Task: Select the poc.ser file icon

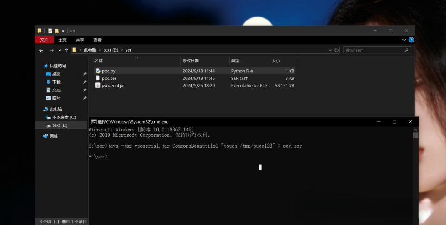Action: coord(98,78)
